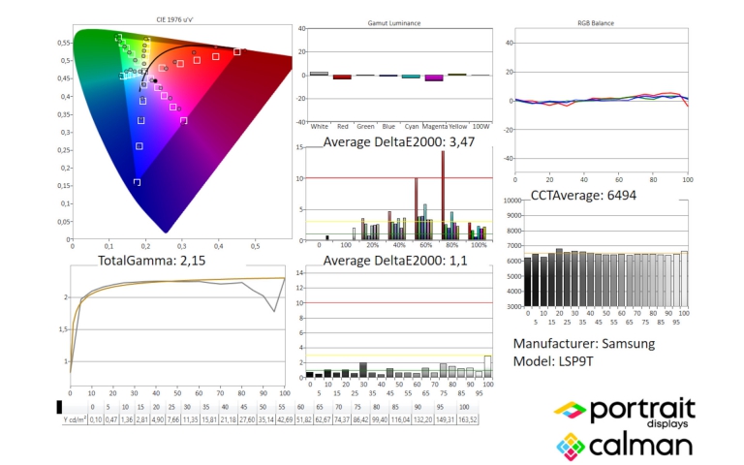Select the RGB Balance chart title
The image size is (744, 465).
point(596,23)
